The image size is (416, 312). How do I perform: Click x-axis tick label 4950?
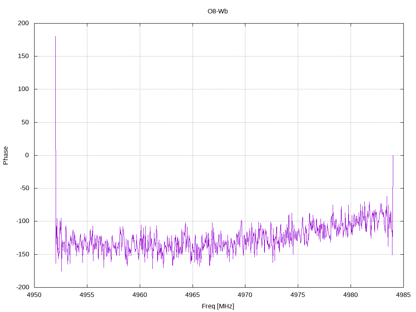(x=34, y=295)
